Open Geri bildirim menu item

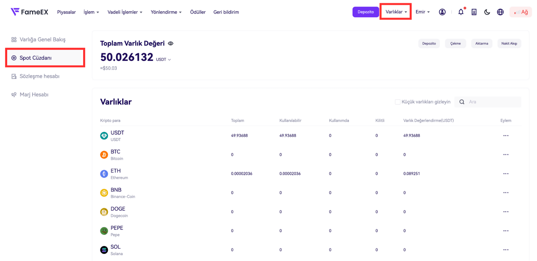(x=226, y=12)
